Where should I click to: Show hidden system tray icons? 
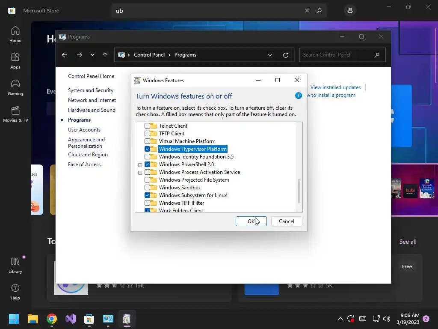340,319
